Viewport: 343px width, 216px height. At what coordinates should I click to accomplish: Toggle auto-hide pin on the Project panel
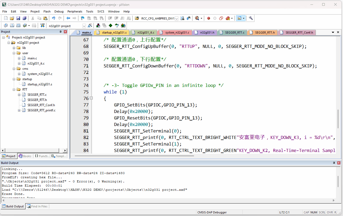pos(61,32)
